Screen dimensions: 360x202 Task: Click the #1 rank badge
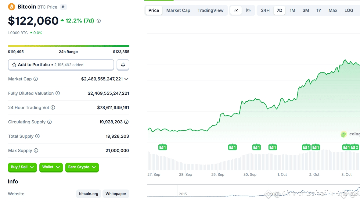pos(63,7)
